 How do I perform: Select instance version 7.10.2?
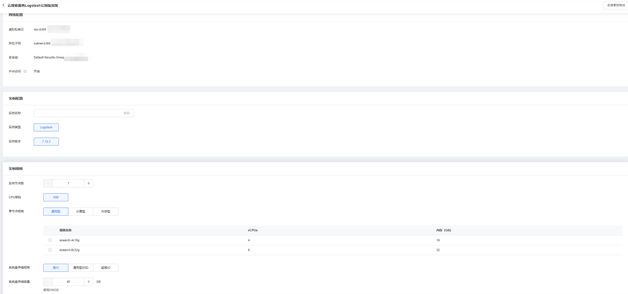pyautogui.click(x=46, y=142)
